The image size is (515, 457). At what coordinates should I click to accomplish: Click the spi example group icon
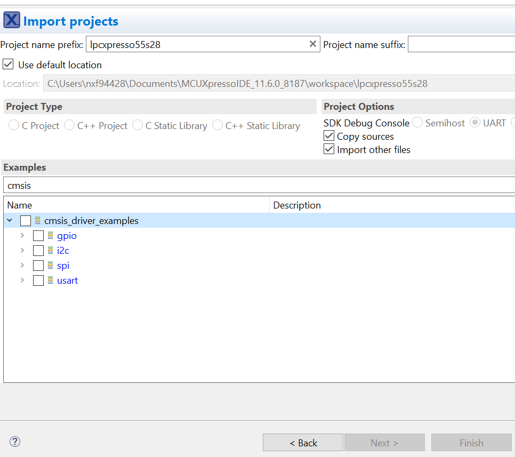(51, 265)
